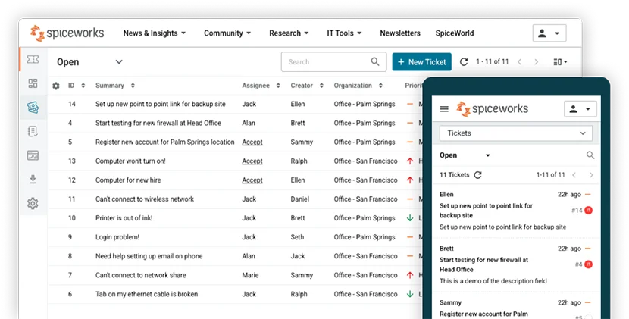Open ticket Can't connect to network share

point(140,275)
